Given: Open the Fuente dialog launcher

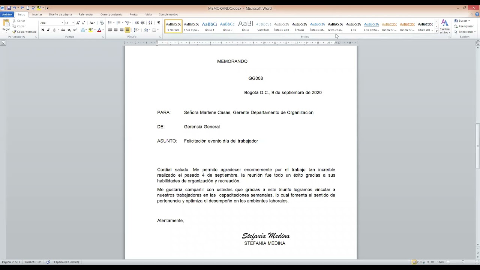Looking at the screenshot, I should [x=103, y=37].
